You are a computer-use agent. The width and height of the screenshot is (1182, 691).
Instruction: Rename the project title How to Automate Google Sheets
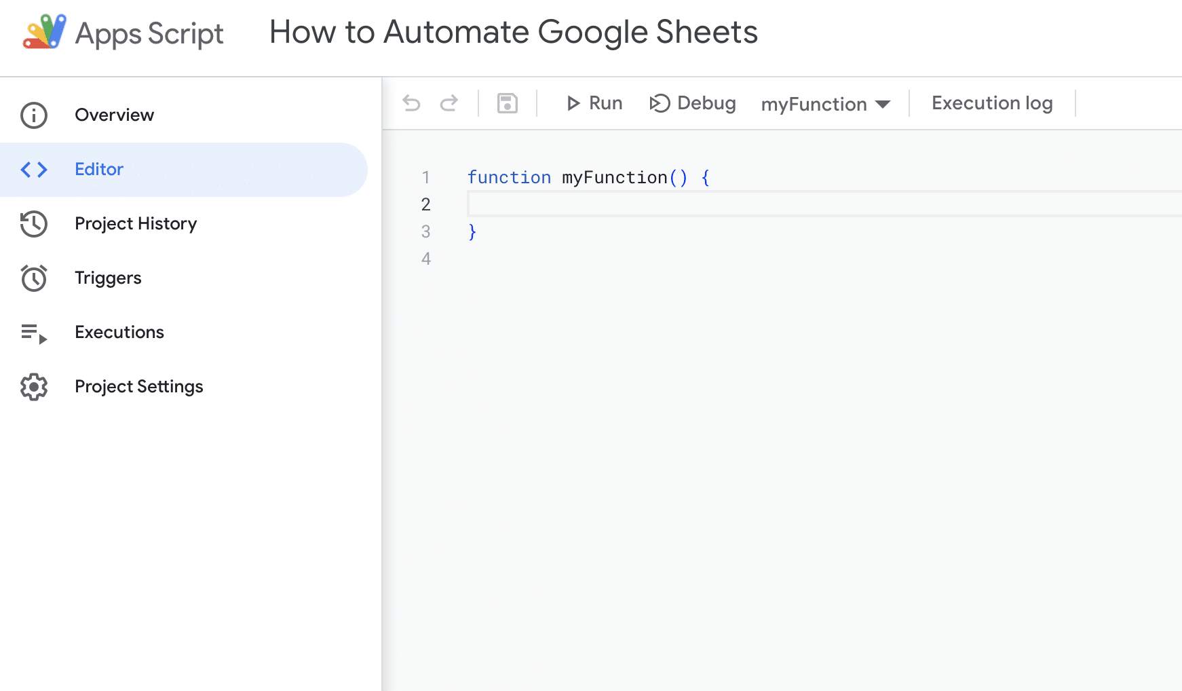click(x=514, y=32)
